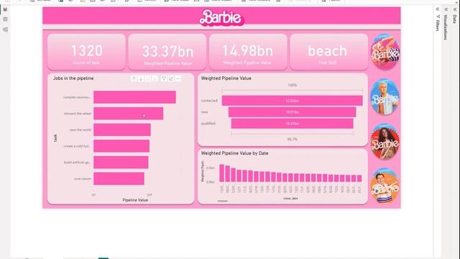Open more options ellipsis on Jobs chart
The image size is (460, 259).
pyautogui.click(x=178, y=78)
